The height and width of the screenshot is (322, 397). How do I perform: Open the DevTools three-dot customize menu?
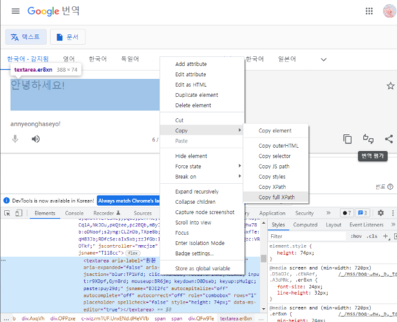pyautogui.click(x=392, y=213)
